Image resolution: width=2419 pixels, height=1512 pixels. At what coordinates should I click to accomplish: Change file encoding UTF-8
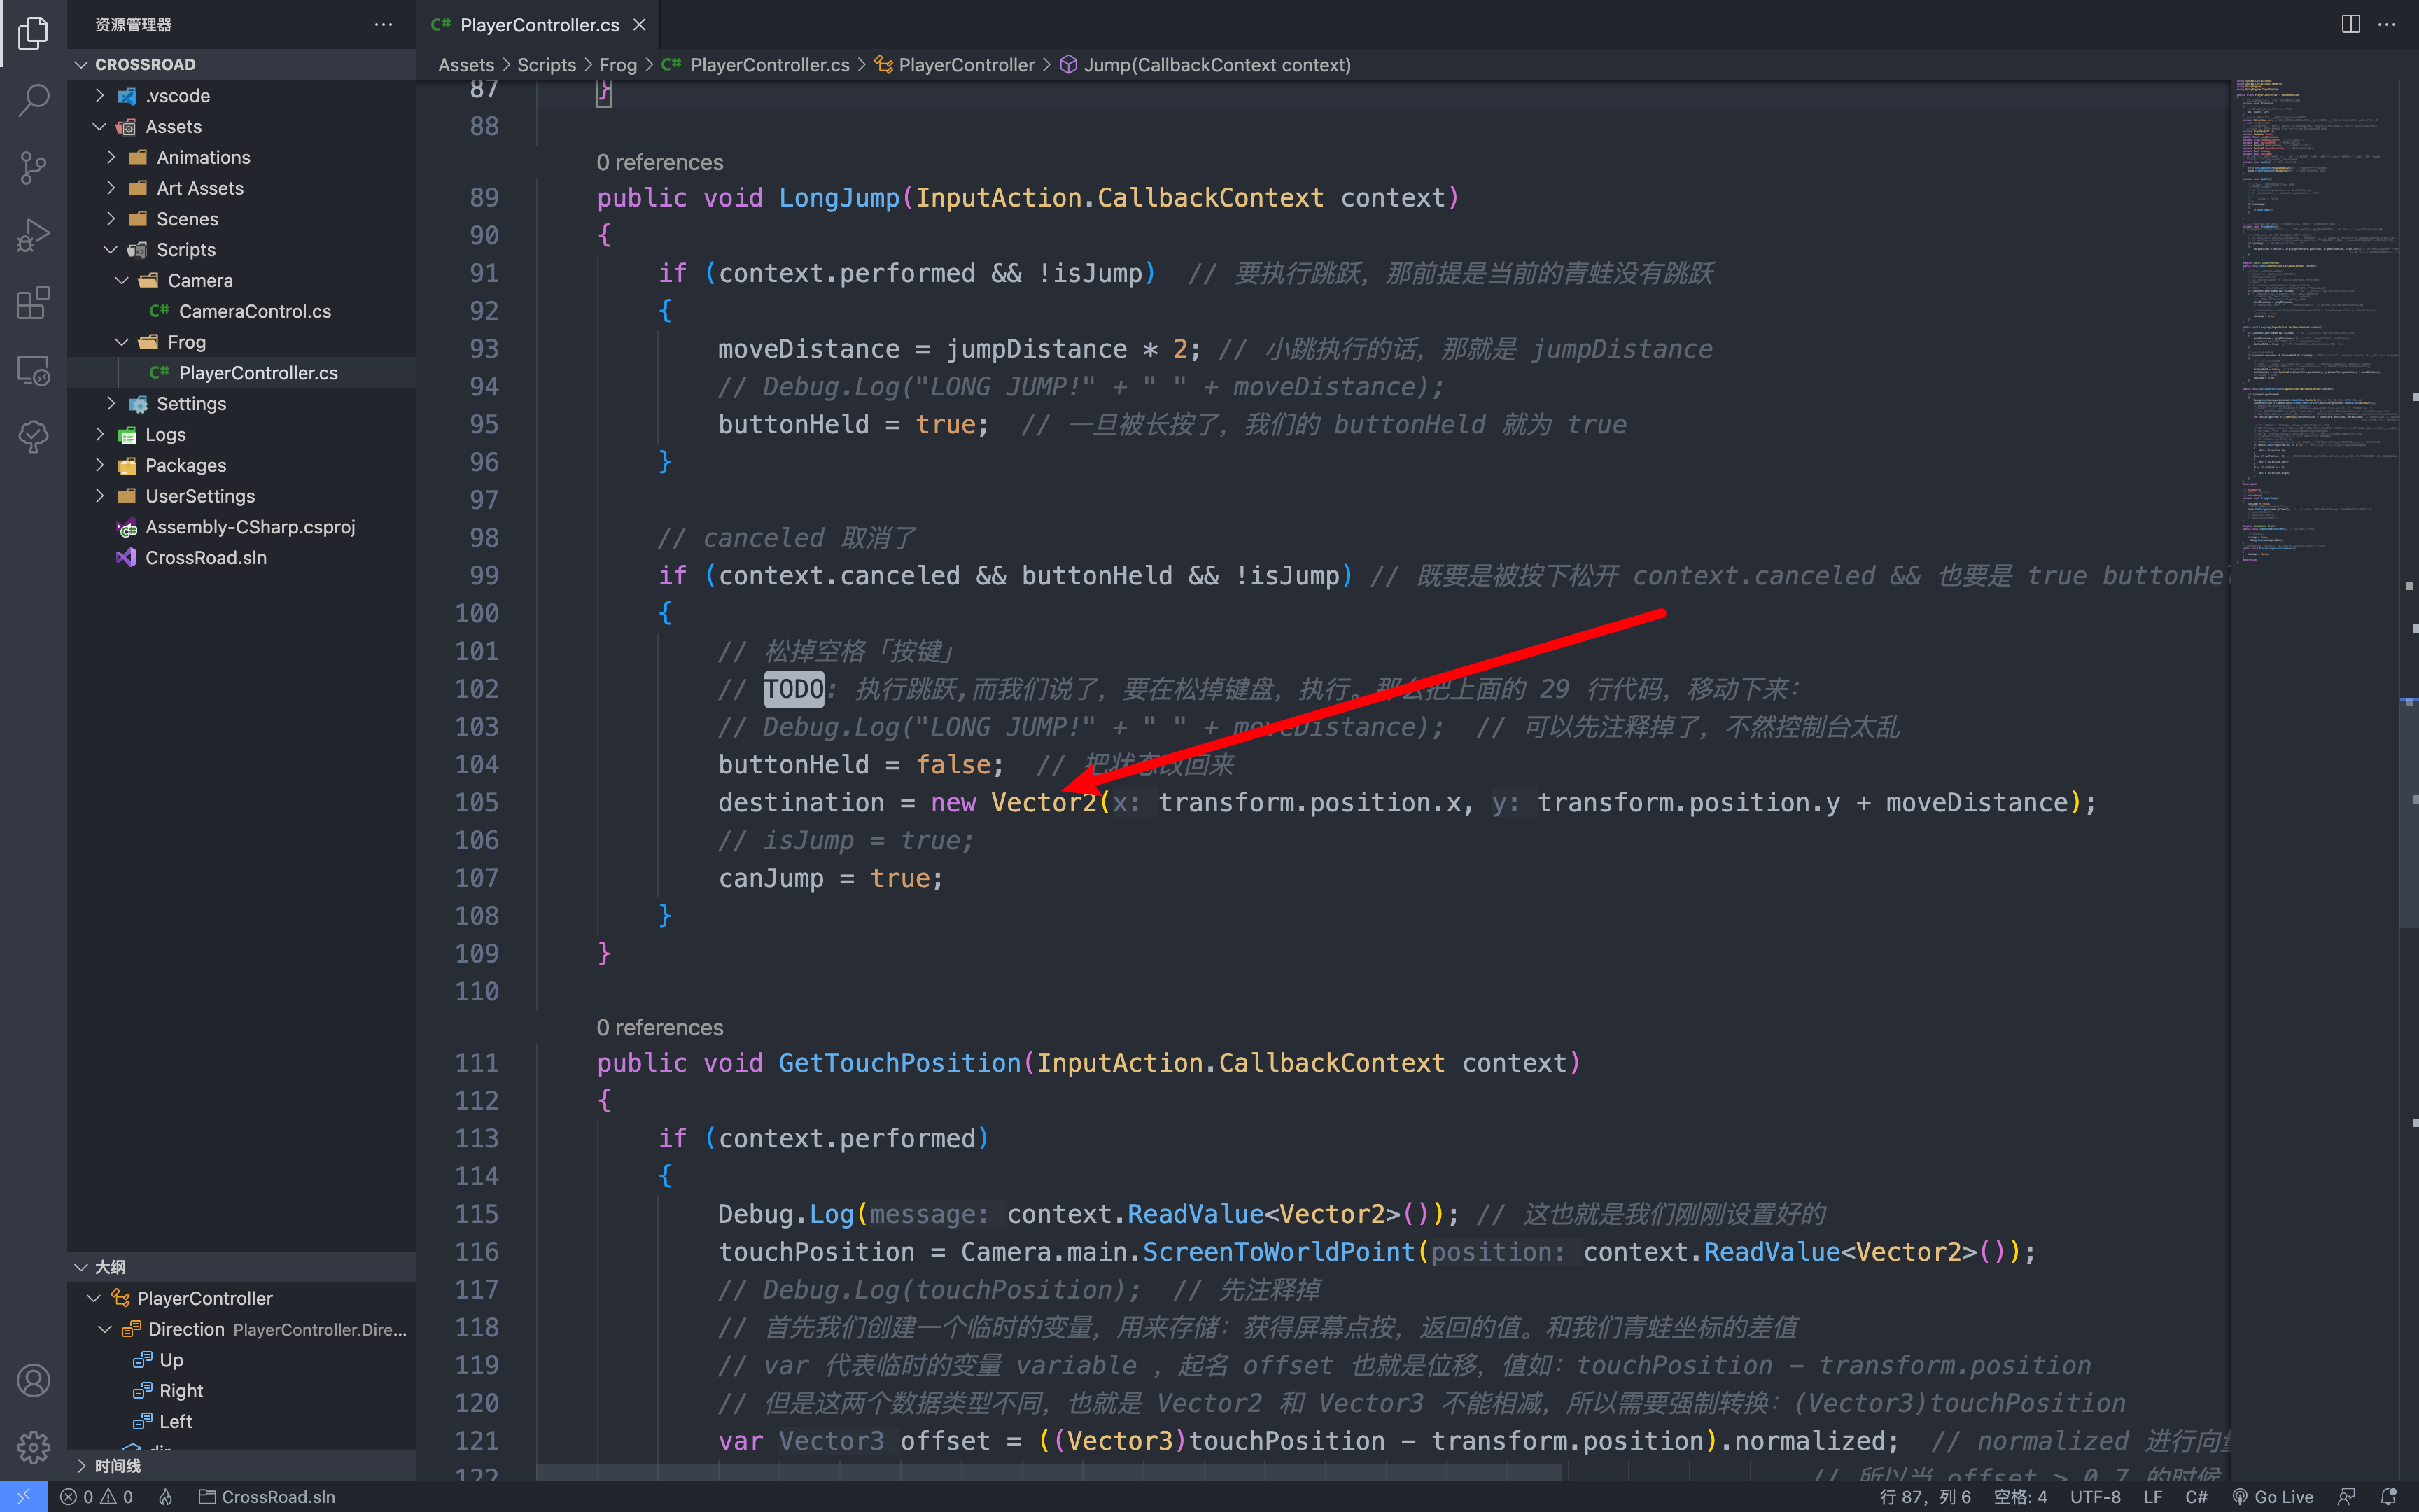tap(2095, 1497)
